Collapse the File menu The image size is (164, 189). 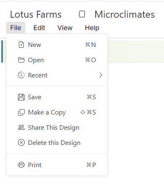pos(16,28)
